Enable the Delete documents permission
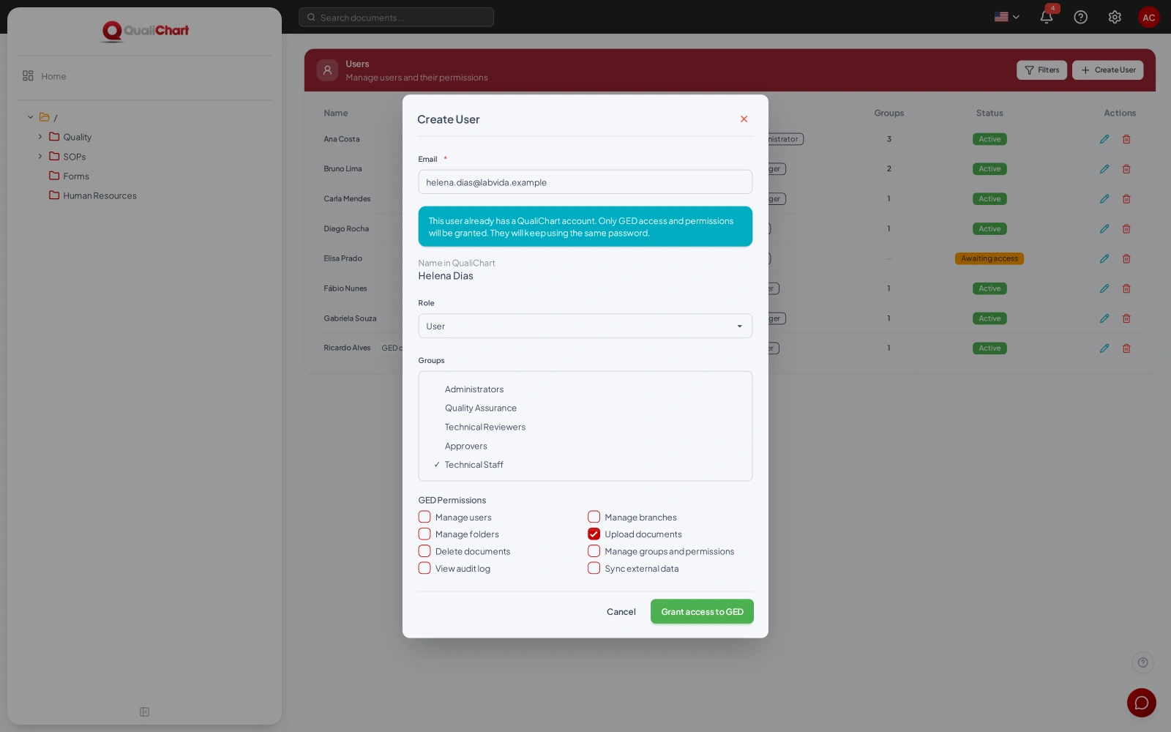Screen dimensions: 1171x732 click(424, 551)
